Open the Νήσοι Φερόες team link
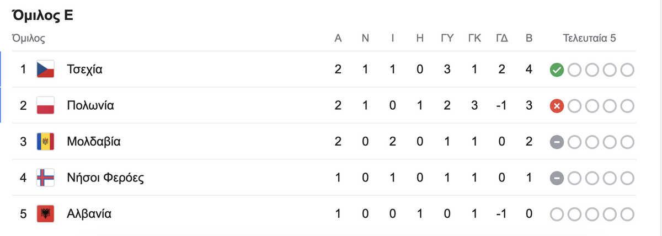 tap(105, 178)
